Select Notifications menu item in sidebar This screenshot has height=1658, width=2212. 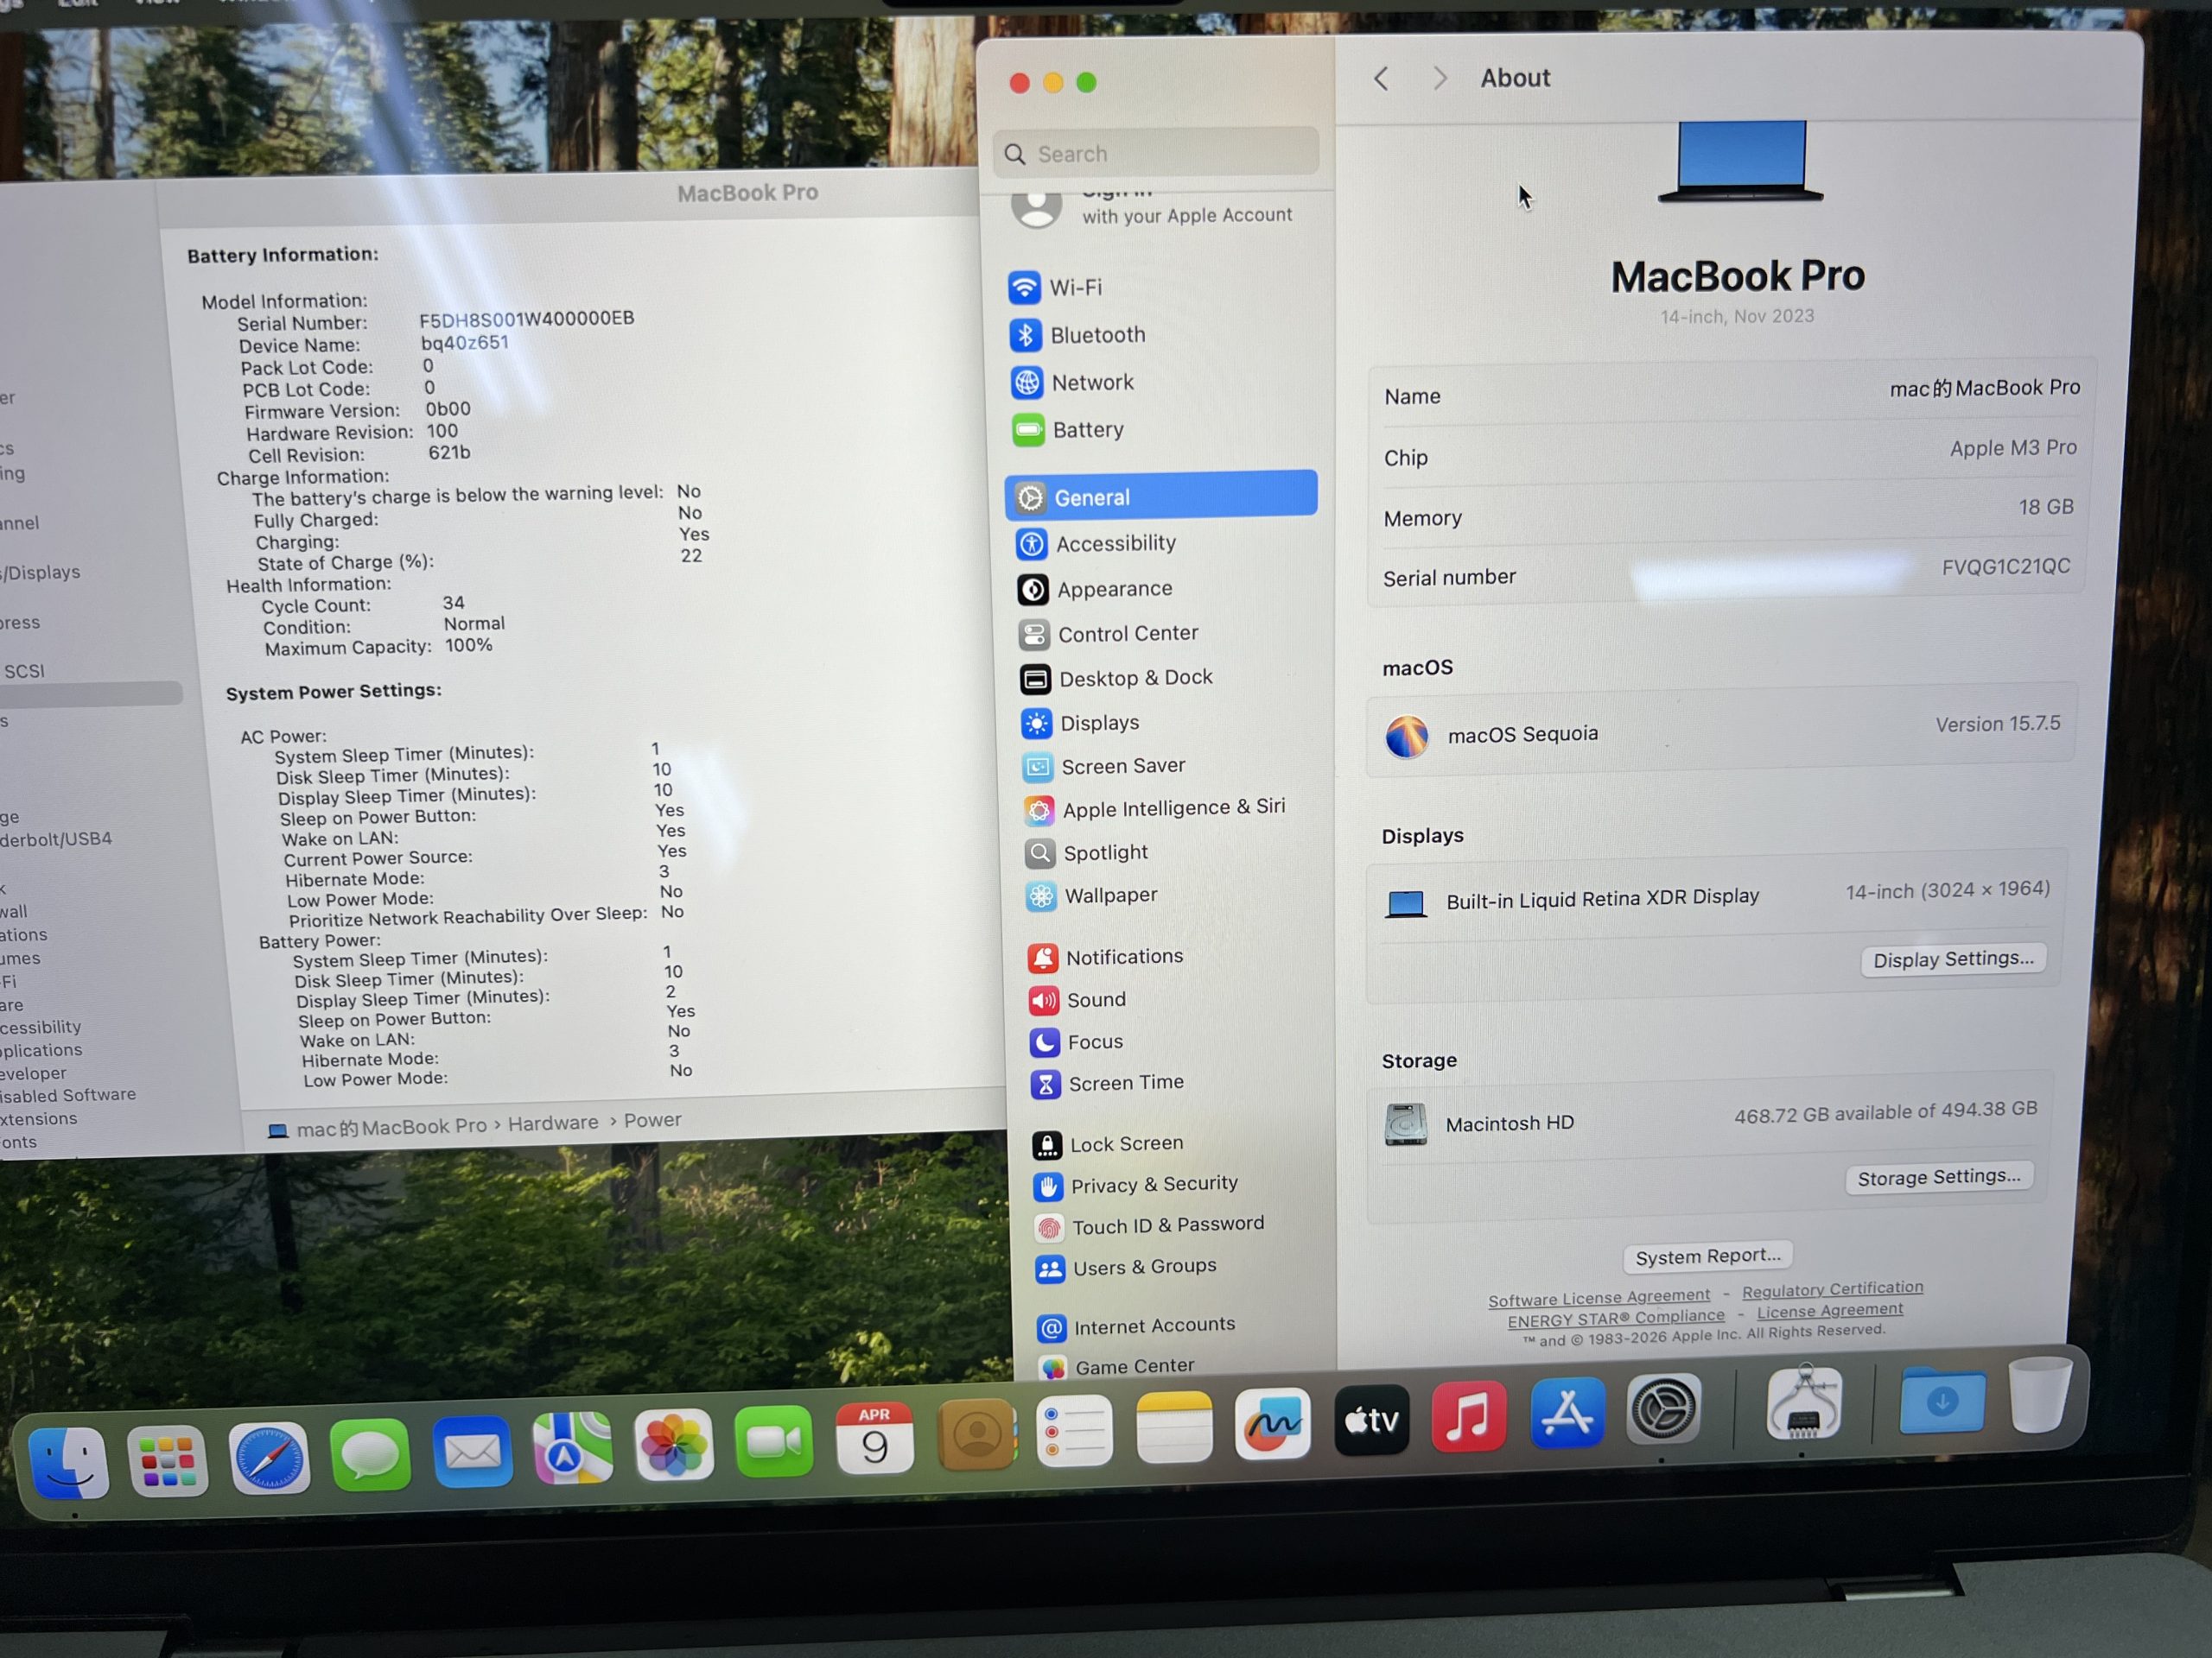(1123, 958)
